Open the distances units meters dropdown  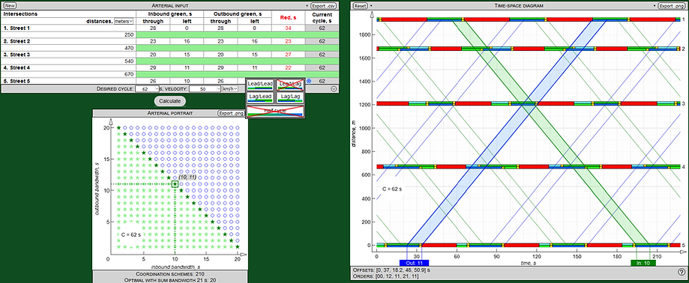[x=124, y=21]
